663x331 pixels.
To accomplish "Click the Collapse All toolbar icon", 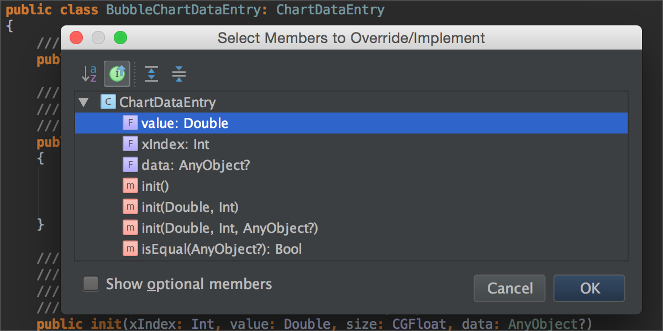I will [x=178, y=73].
